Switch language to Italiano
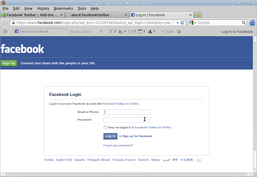This screenshot has height=177, width=257. (156, 160)
